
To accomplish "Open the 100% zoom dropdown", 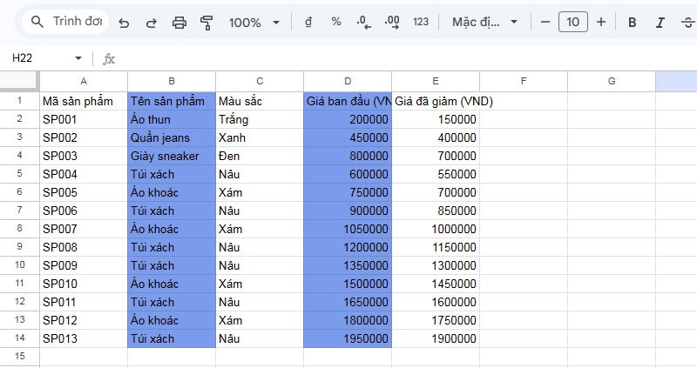I will click(254, 23).
